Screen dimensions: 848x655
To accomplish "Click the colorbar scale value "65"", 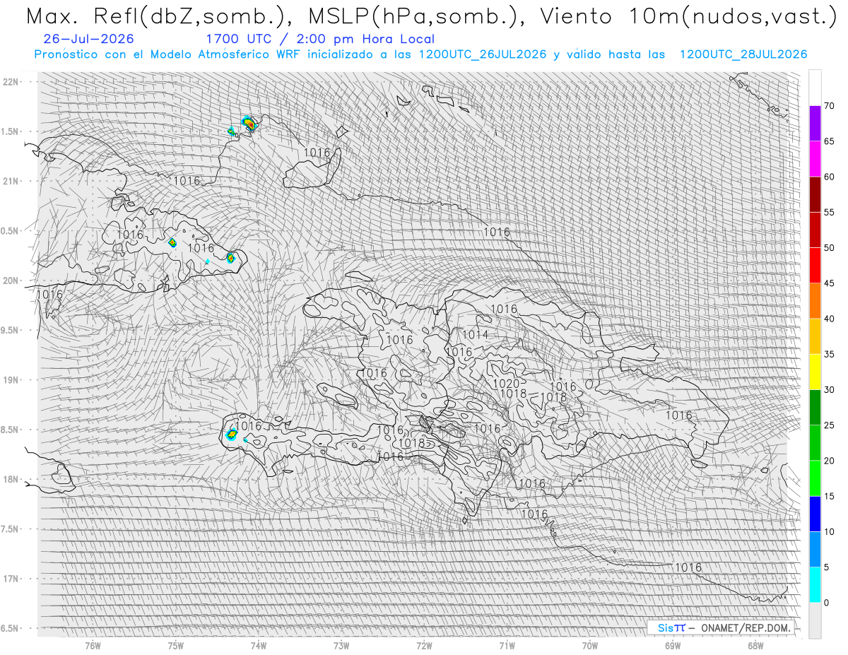I will pyautogui.click(x=830, y=141).
